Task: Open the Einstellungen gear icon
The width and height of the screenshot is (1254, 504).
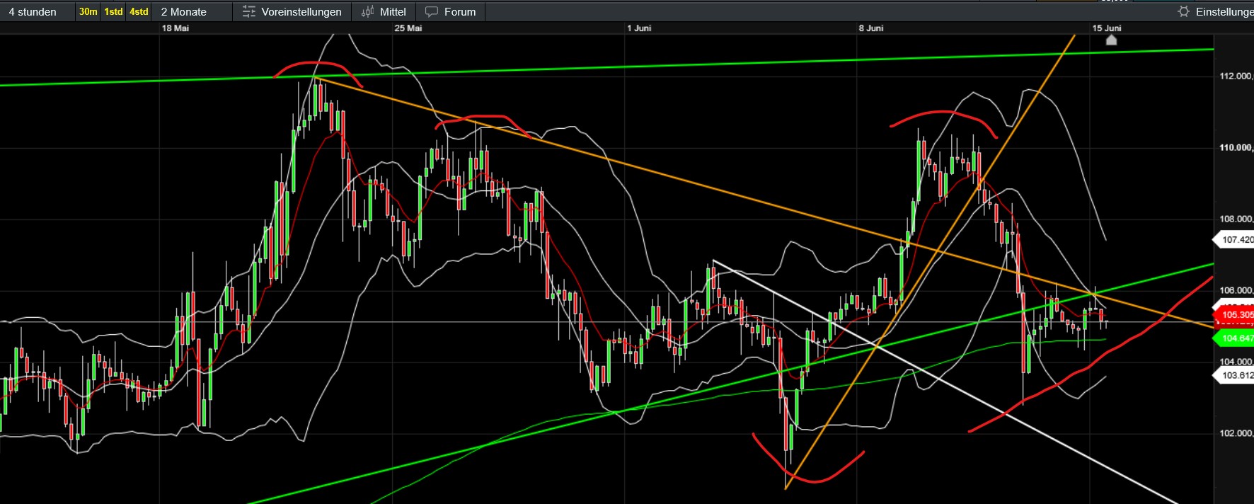Action: pyautogui.click(x=1183, y=12)
